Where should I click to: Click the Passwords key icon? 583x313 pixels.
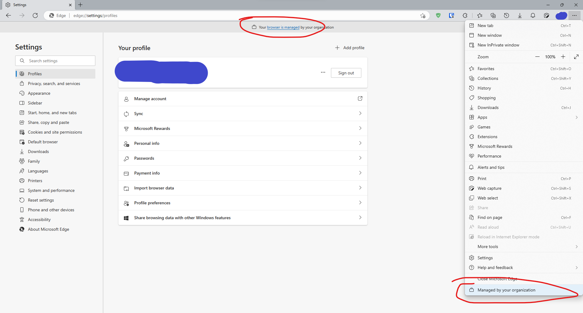tap(126, 158)
